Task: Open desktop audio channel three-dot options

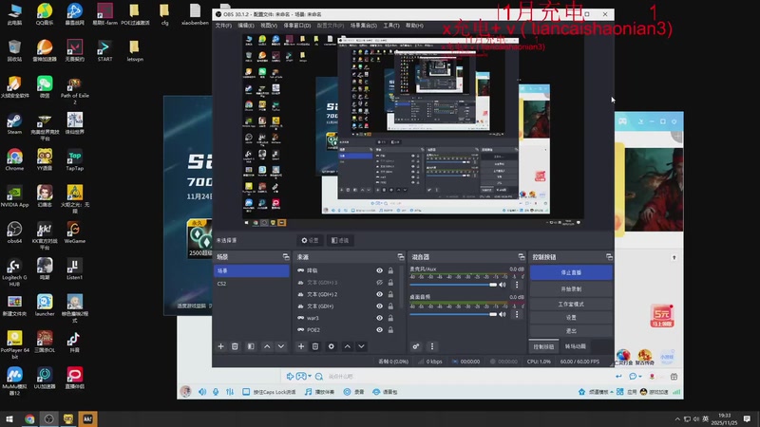Action: click(517, 314)
